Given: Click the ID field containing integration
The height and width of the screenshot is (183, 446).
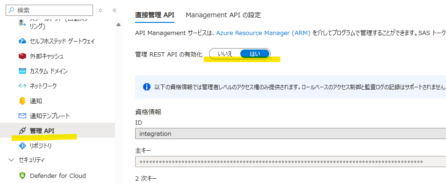Looking at the screenshot, I should pyautogui.click(x=290, y=134).
